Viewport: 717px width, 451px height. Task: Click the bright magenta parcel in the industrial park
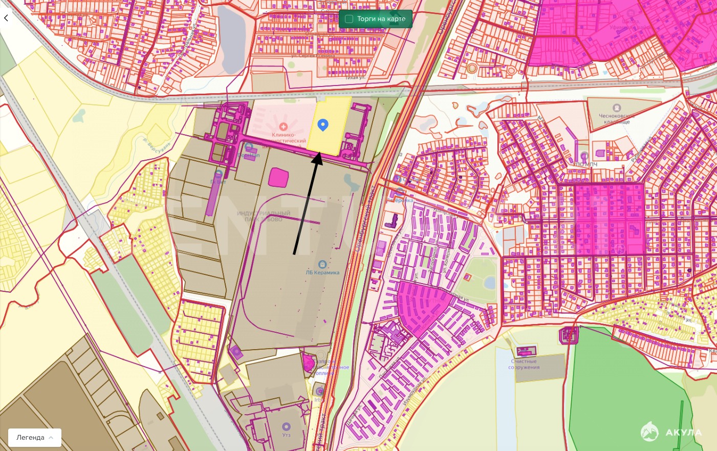coord(278,177)
